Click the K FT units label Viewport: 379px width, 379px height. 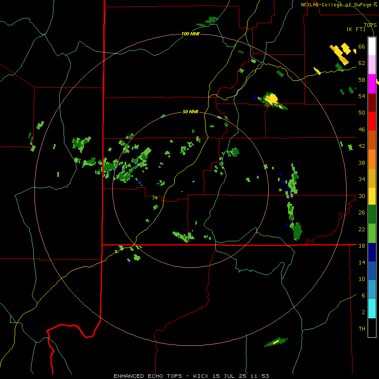356,29
